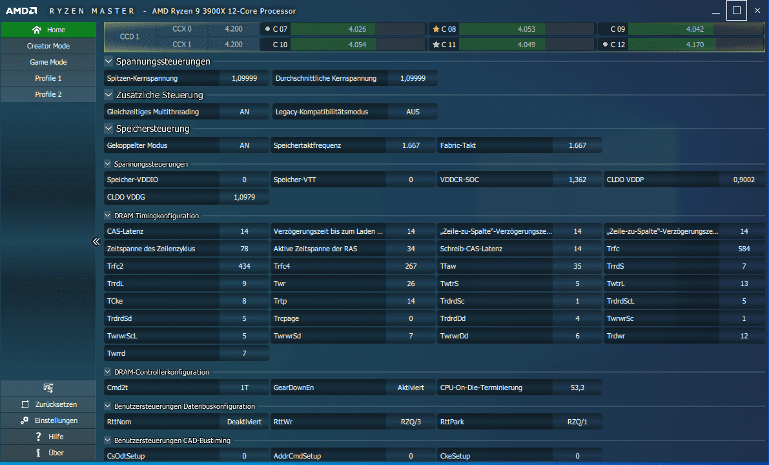Click the RttNom Deaktiviert value
769x465 pixels.
(x=244, y=422)
